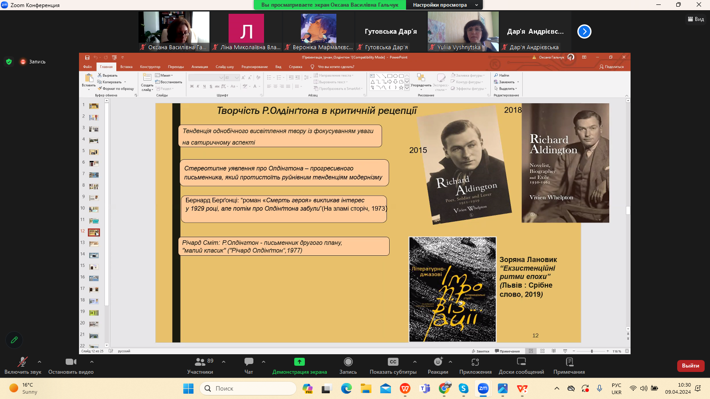This screenshot has width=710, height=399.
Task: Toggle captions with Показать субтитры
Action: pyautogui.click(x=393, y=362)
